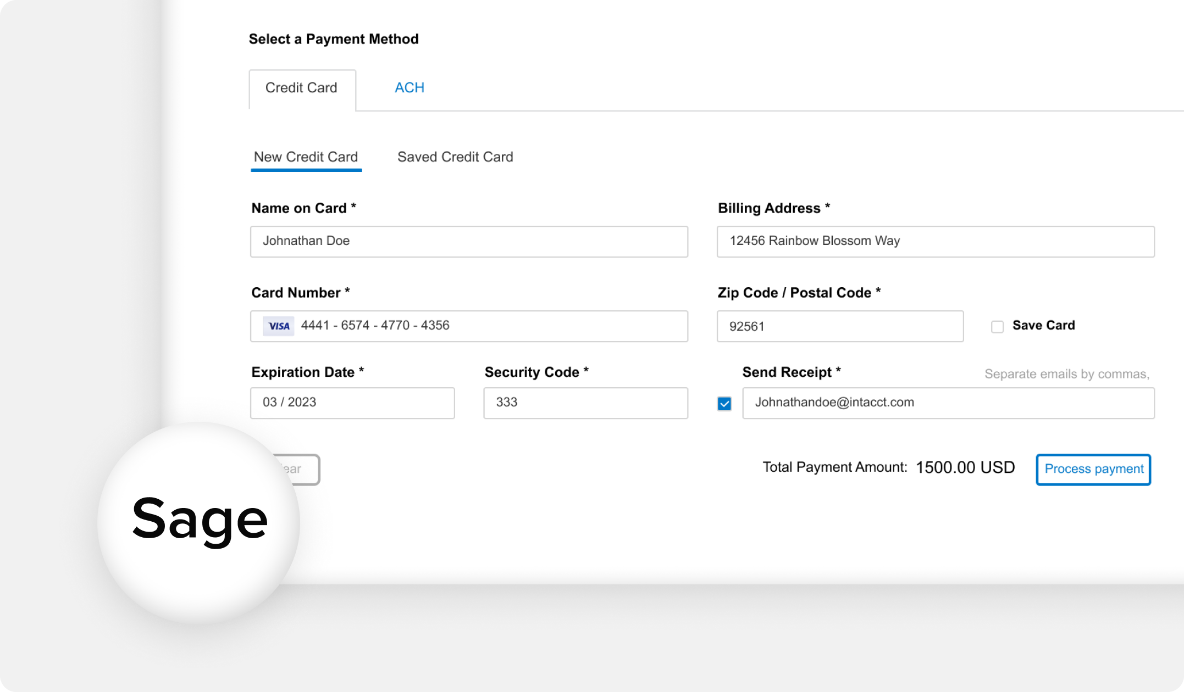This screenshot has height=692, width=1184.
Task: Click the Process payment button
Action: pos(1093,469)
